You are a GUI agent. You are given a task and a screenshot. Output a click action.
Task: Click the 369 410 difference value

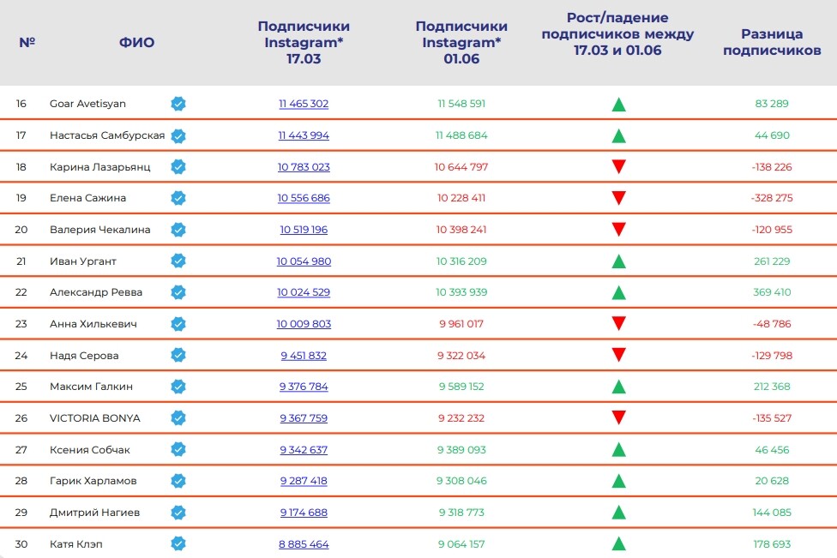pyautogui.click(x=772, y=292)
